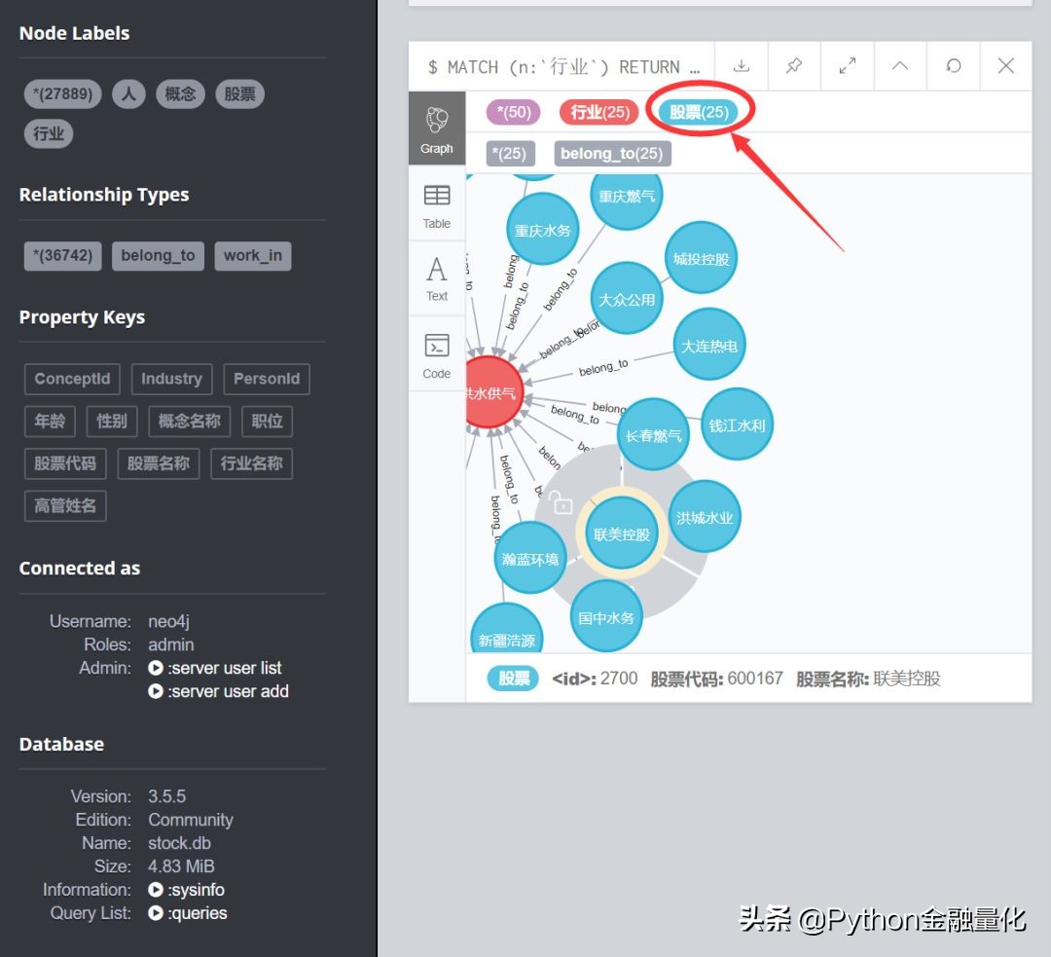Select the highlighted 联美控股 node
Viewport: 1051px width, 957px height.
pyautogui.click(x=621, y=534)
